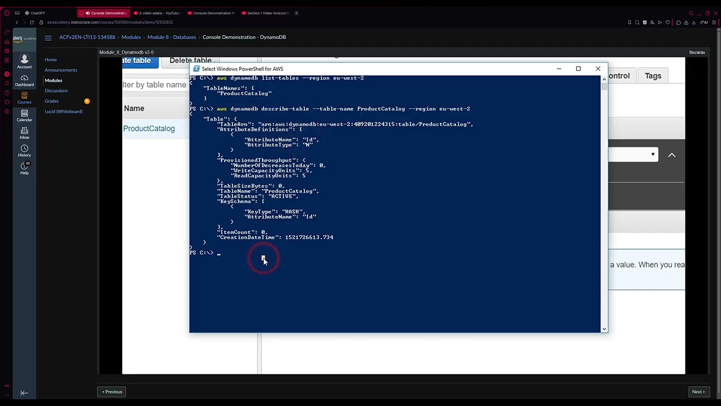Open the small dropdown arrow in right panel
721x406 pixels.
[653, 155]
